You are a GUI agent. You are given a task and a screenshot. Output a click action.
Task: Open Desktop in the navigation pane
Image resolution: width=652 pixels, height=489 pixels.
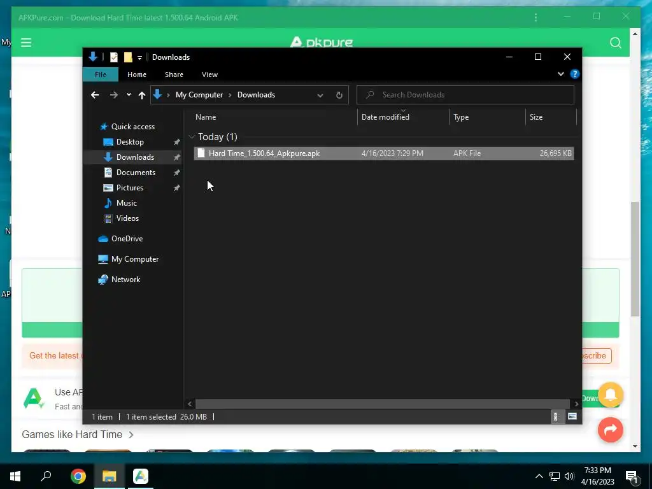tap(130, 142)
